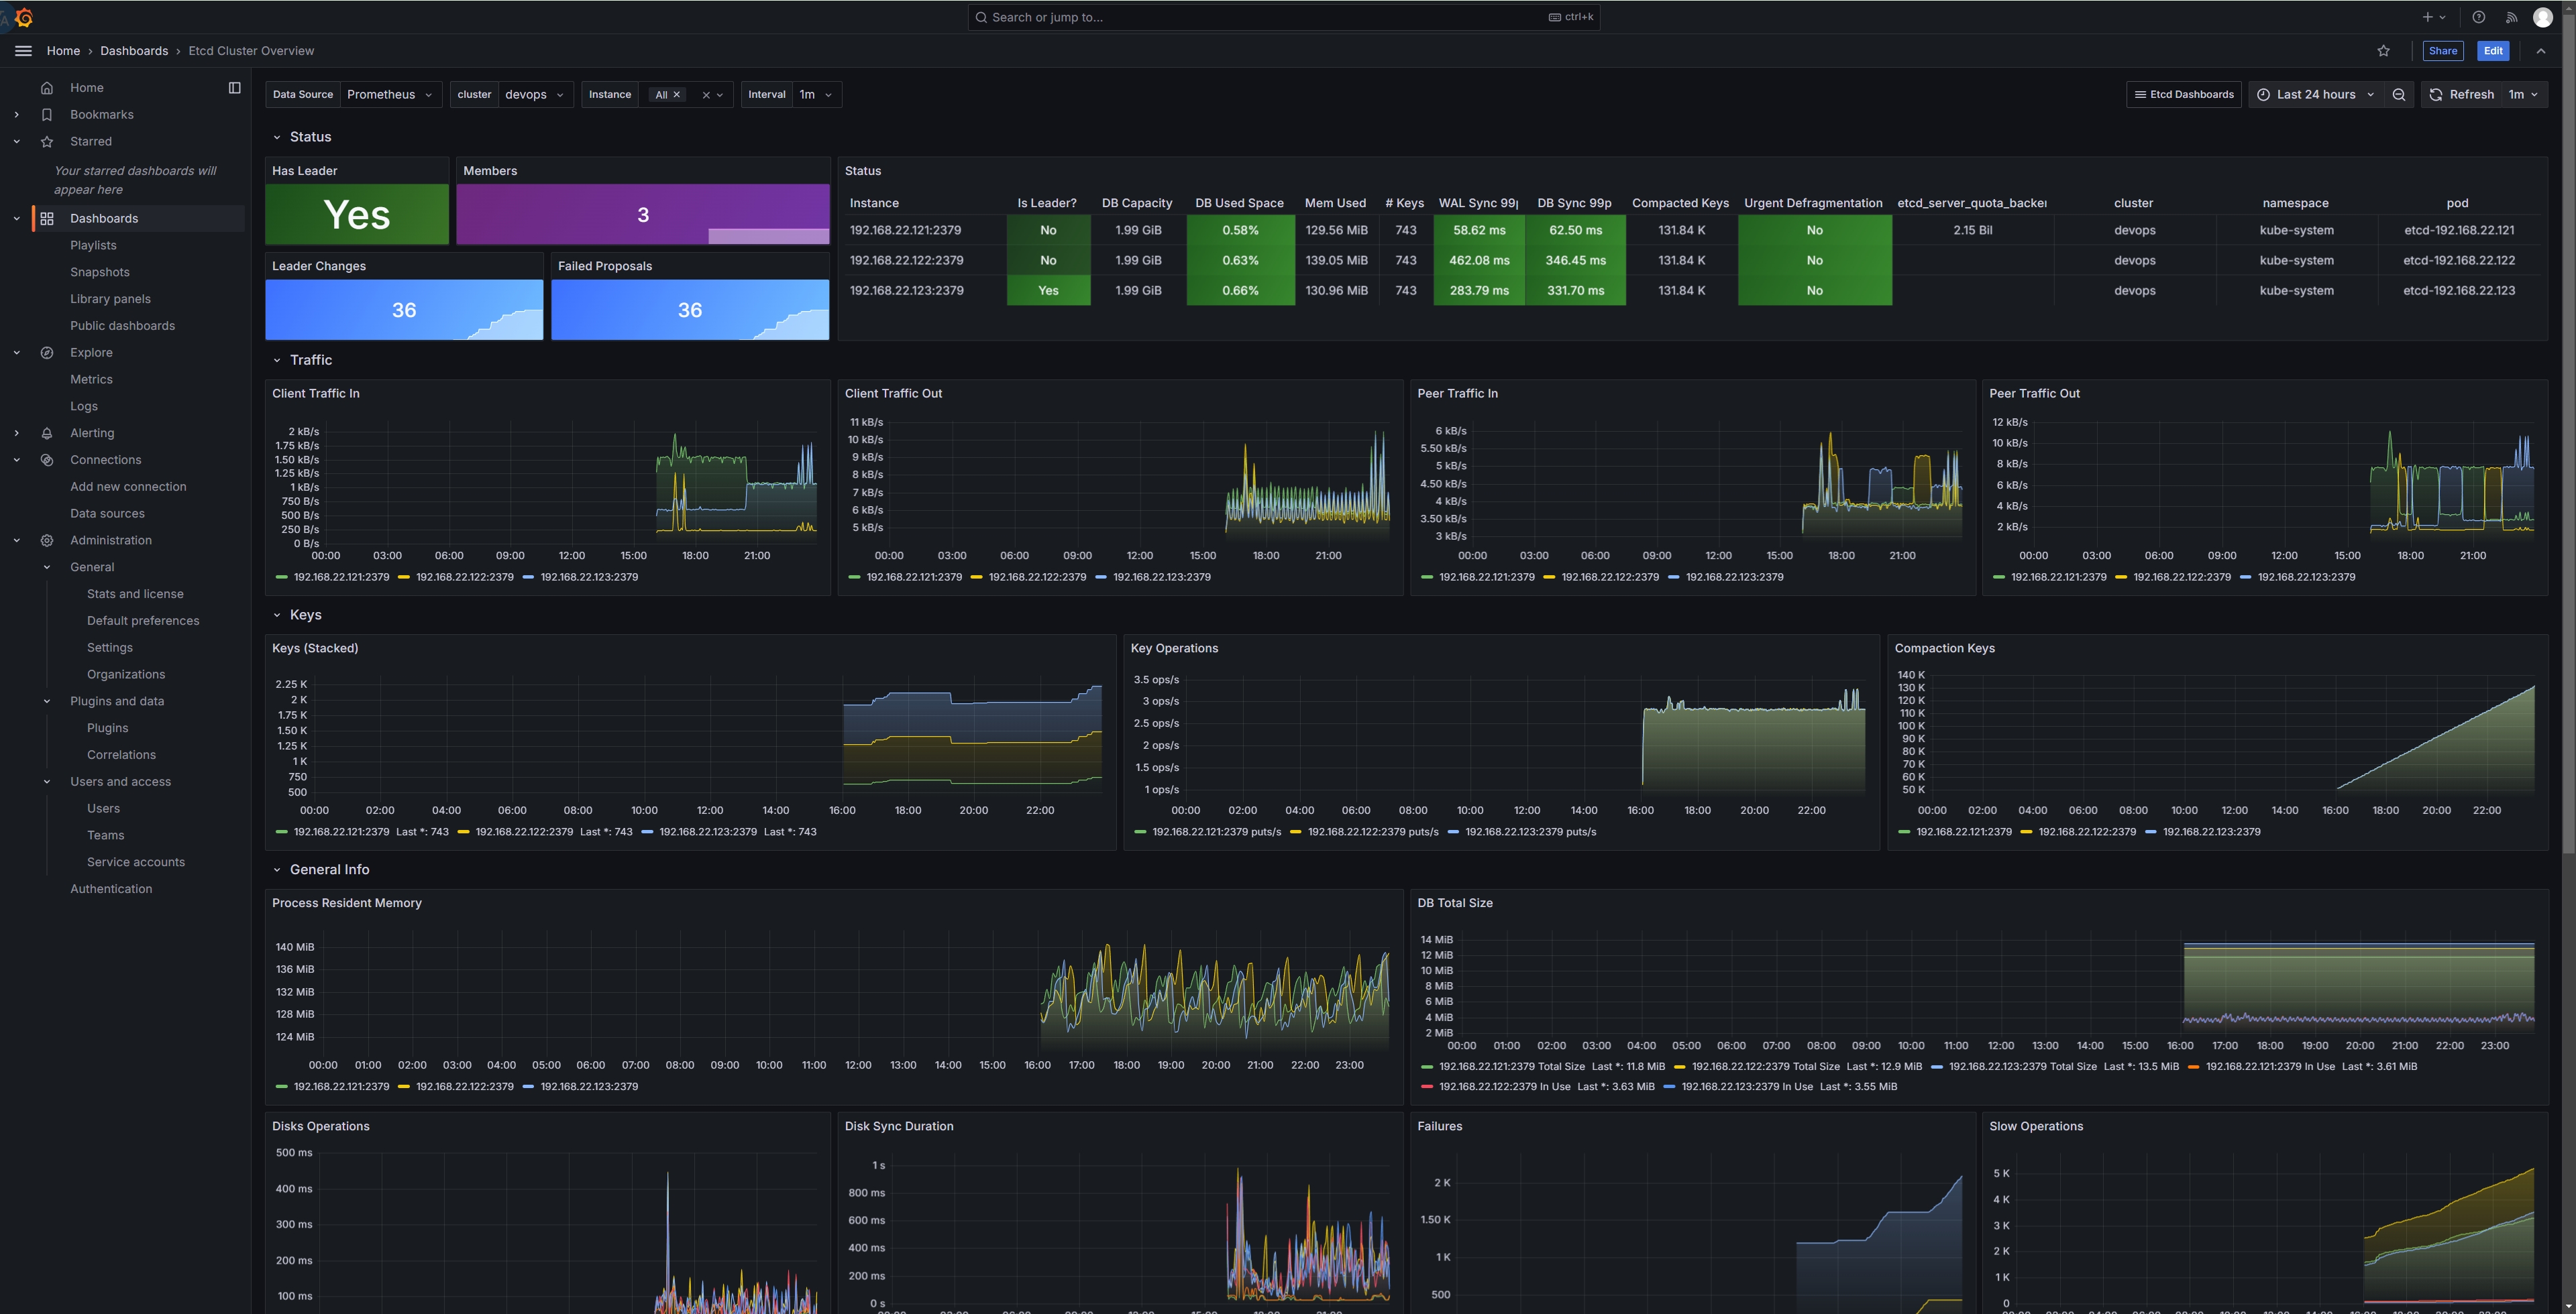Click the zoom out time range icon
The height and width of the screenshot is (1314, 2576).
(x=2399, y=95)
